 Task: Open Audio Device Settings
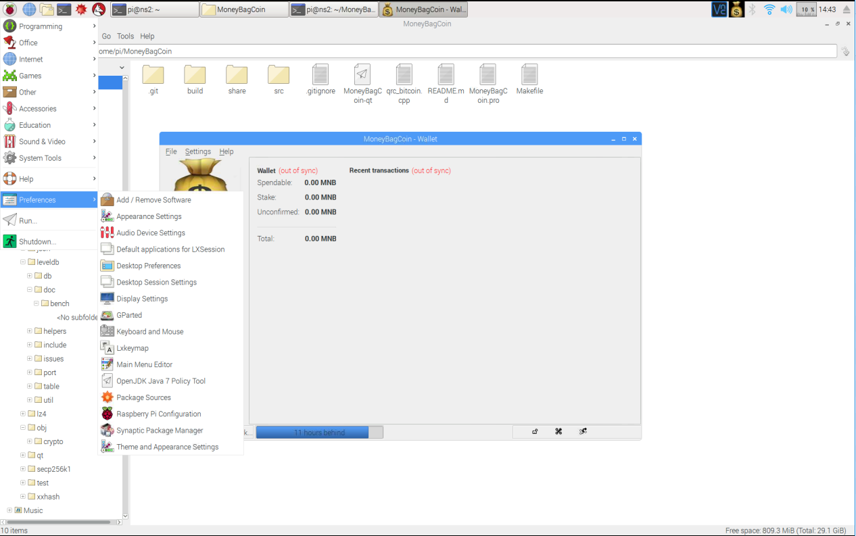170,233
